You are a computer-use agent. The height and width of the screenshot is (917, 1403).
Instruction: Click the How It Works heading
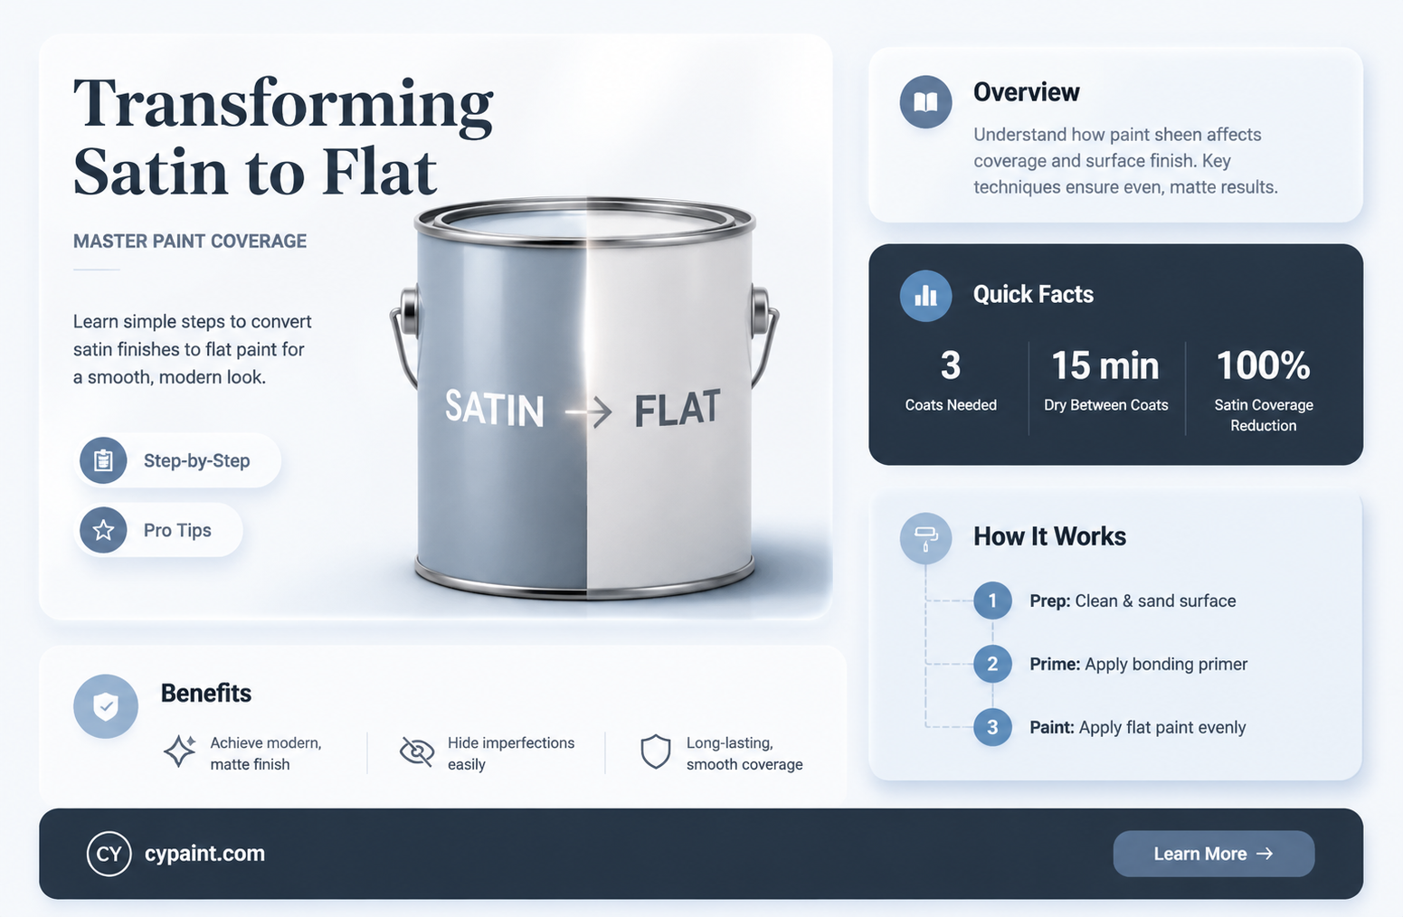1049,537
